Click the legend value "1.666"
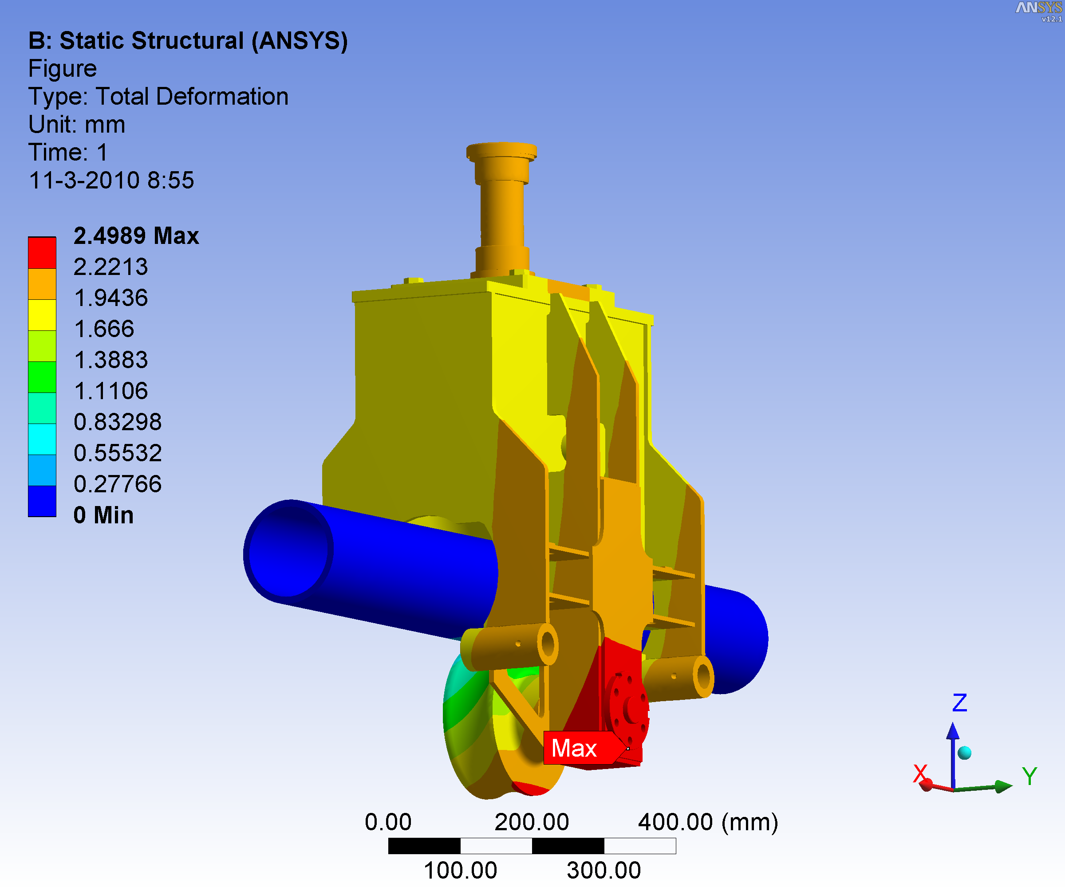 [x=104, y=329]
